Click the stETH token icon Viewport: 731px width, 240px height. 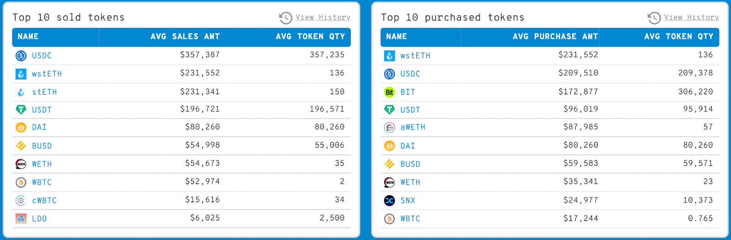pos(21,92)
